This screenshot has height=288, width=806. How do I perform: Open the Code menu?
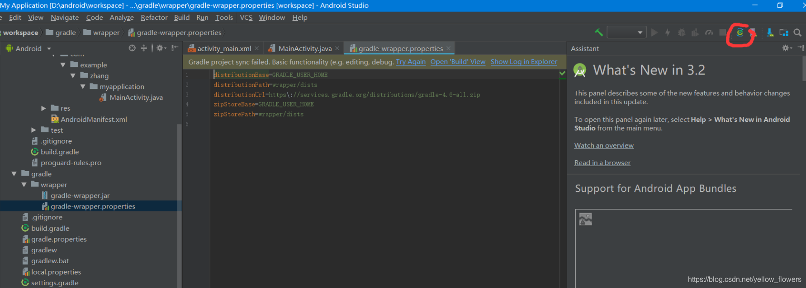pyautogui.click(x=95, y=18)
